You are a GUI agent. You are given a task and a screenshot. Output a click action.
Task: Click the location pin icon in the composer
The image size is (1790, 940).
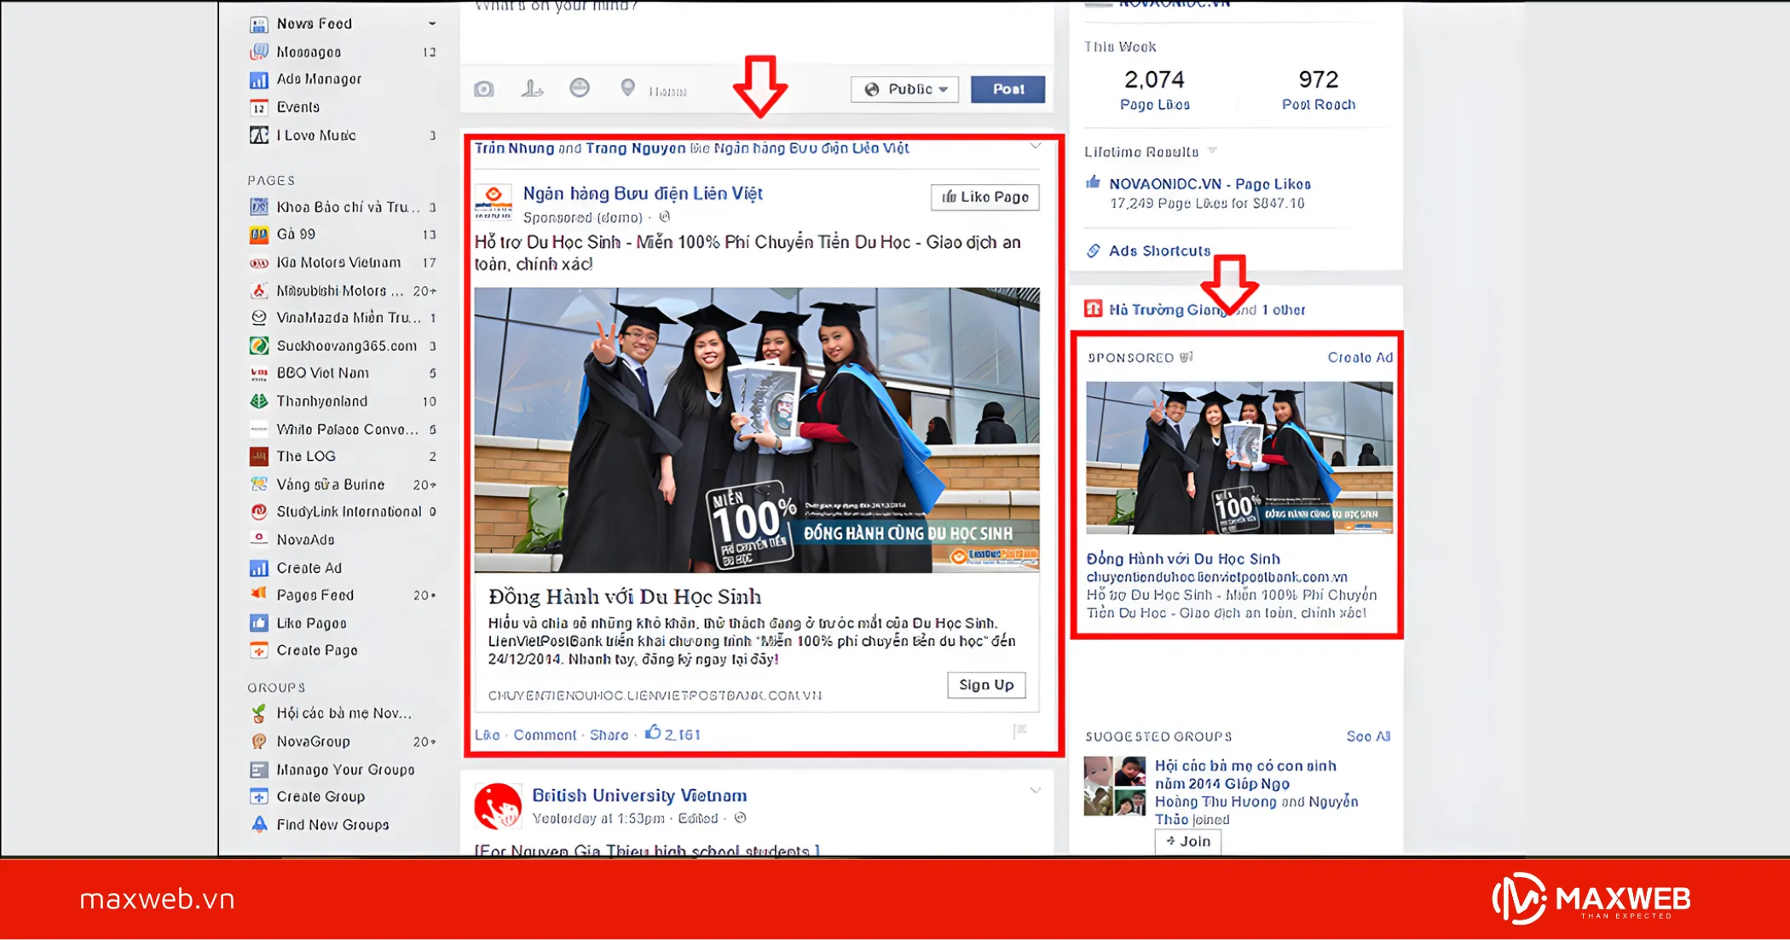[627, 88]
